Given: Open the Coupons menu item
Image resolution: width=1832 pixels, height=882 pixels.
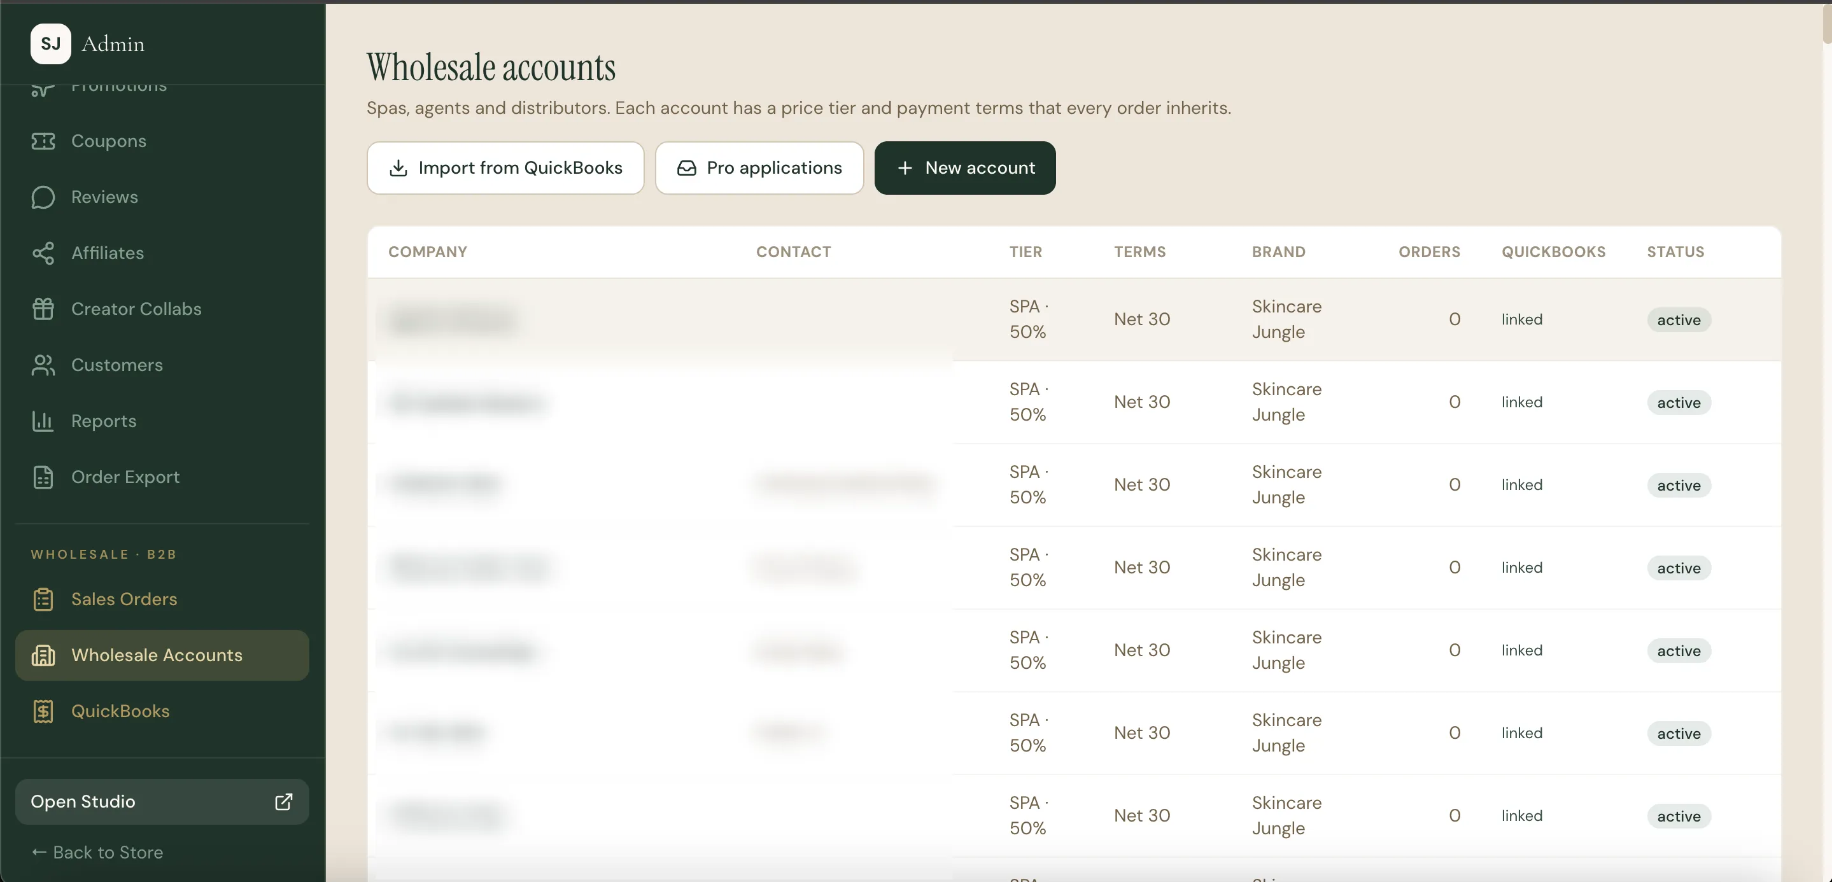Looking at the screenshot, I should [162, 141].
